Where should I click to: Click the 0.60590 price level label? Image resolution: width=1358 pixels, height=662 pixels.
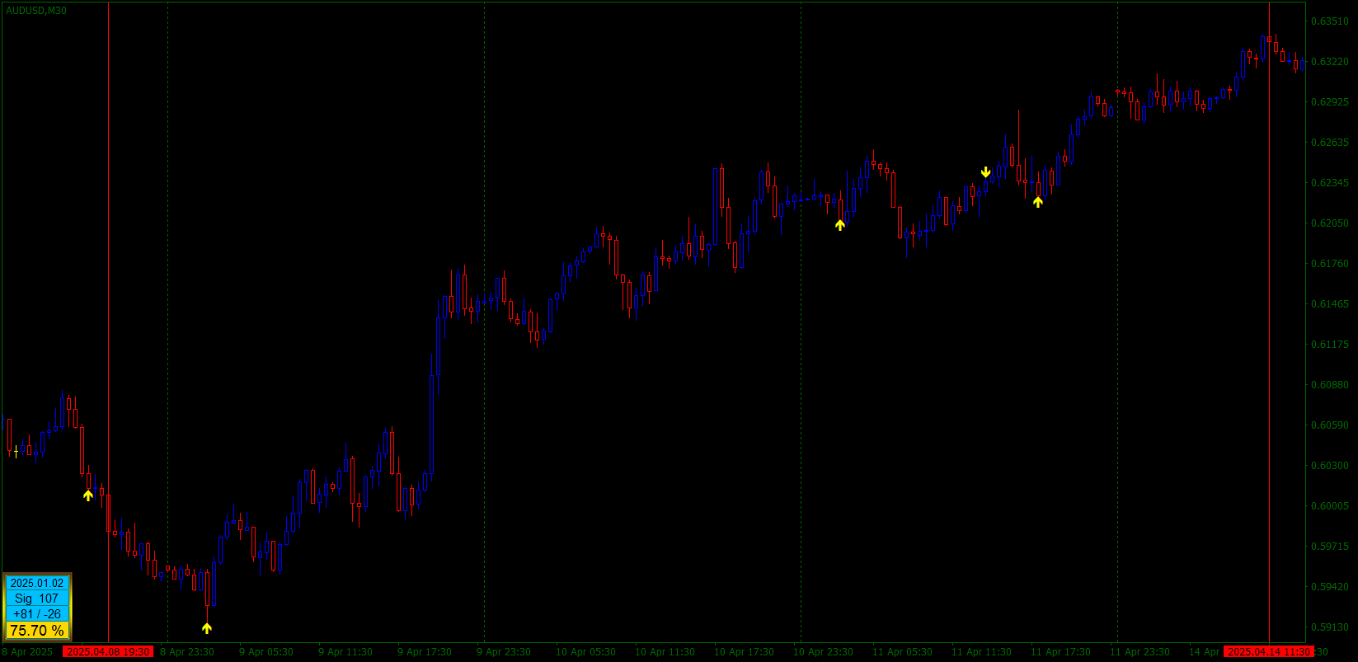[x=1329, y=425]
